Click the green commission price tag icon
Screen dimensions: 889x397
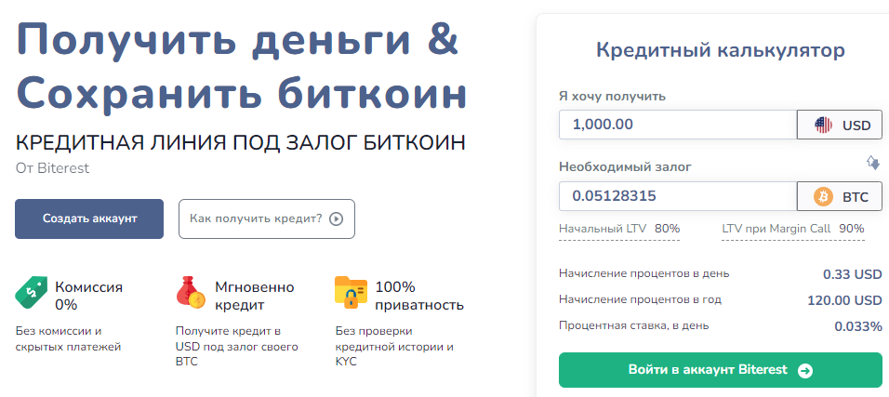(x=31, y=294)
